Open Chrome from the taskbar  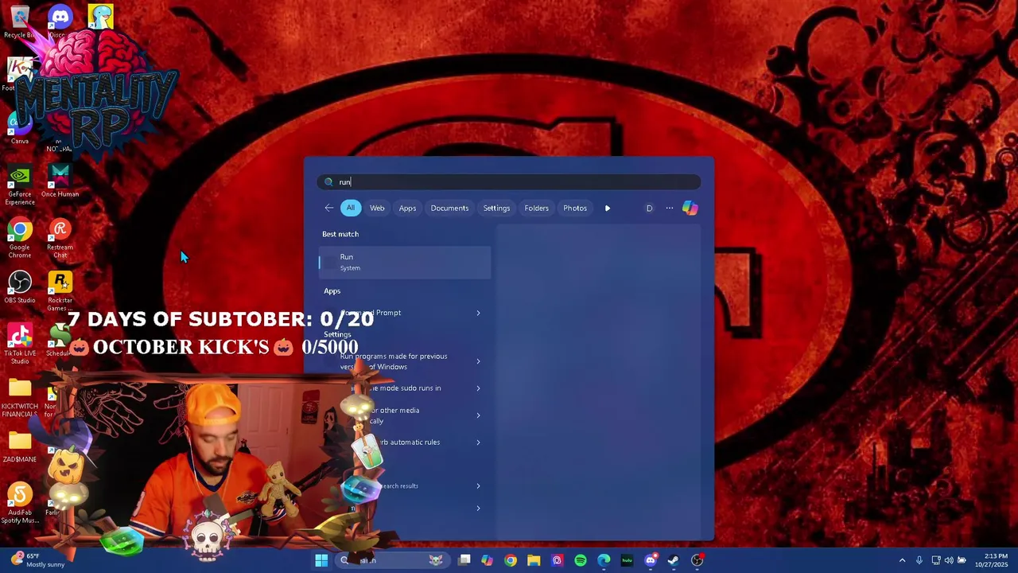511,560
